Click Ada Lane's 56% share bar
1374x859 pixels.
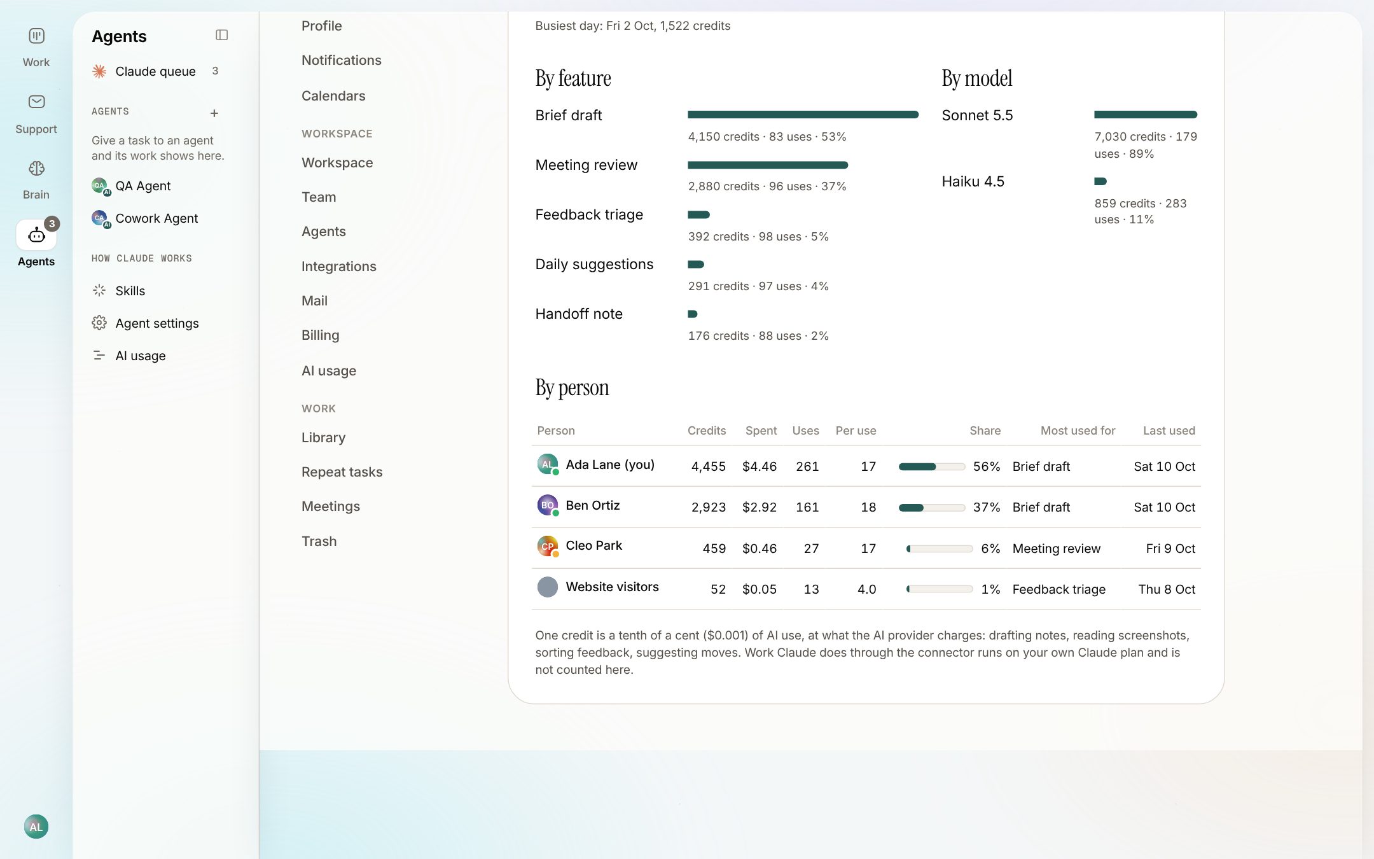tap(932, 466)
